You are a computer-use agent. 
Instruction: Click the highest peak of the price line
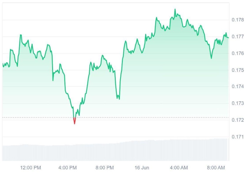click(175, 9)
